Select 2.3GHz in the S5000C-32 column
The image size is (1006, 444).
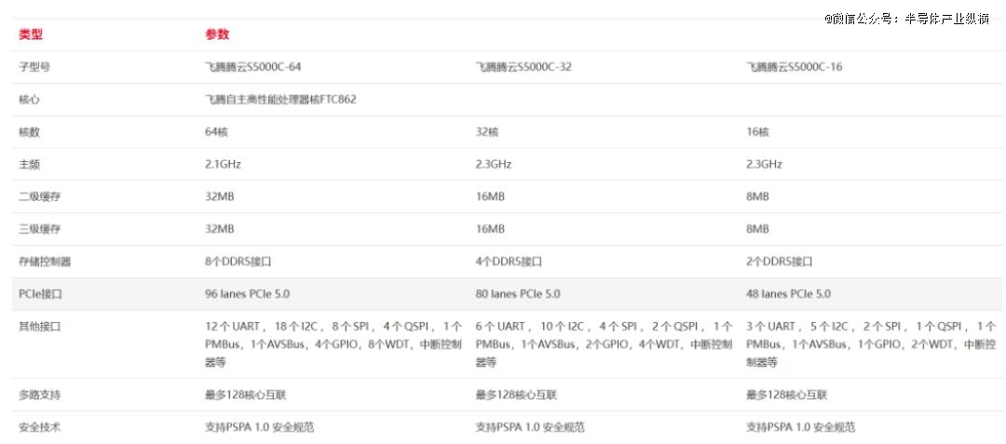[x=494, y=165]
